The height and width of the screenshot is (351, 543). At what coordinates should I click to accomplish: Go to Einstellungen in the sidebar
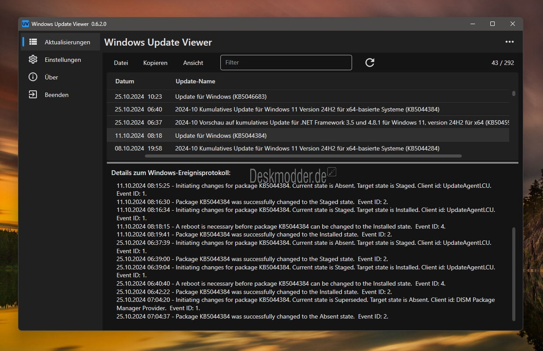[x=61, y=60]
